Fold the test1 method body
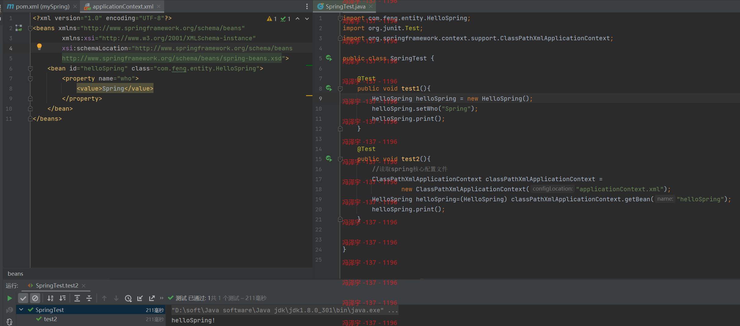Viewport: 740px width, 326px height. pos(340,89)
